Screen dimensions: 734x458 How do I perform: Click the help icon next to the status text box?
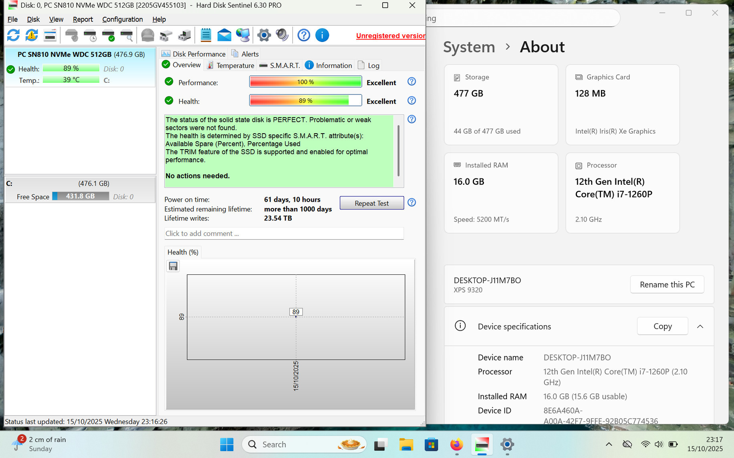pos(411,119)
